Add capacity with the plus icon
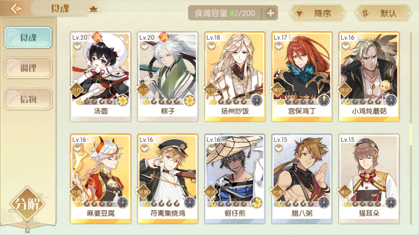 (x=271, y=13)
